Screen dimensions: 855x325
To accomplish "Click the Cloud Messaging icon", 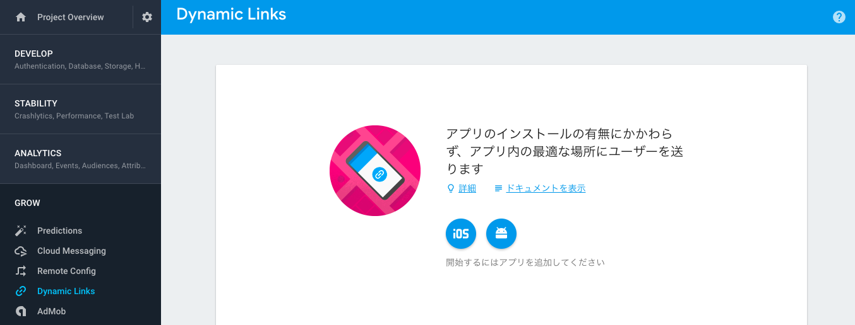I will coord(21,251).
